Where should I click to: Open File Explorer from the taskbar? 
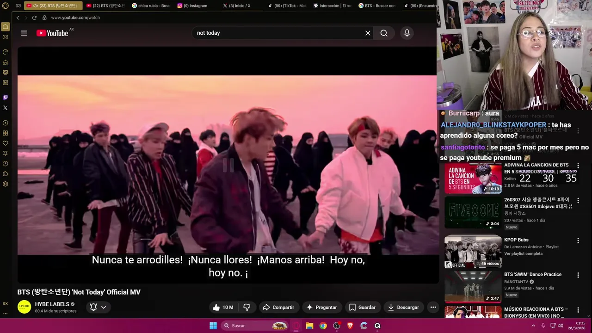click(x=309, y=326)
